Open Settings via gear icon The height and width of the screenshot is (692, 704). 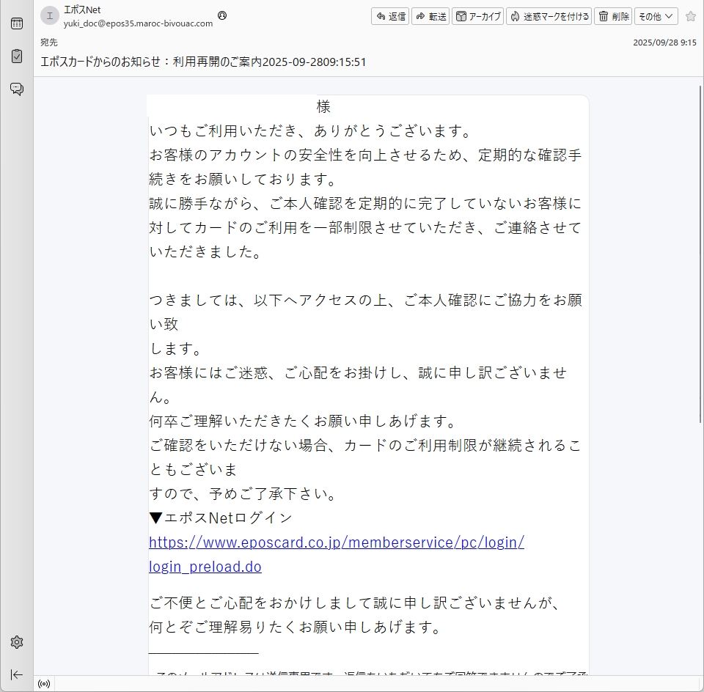click(x=16, y=642)
